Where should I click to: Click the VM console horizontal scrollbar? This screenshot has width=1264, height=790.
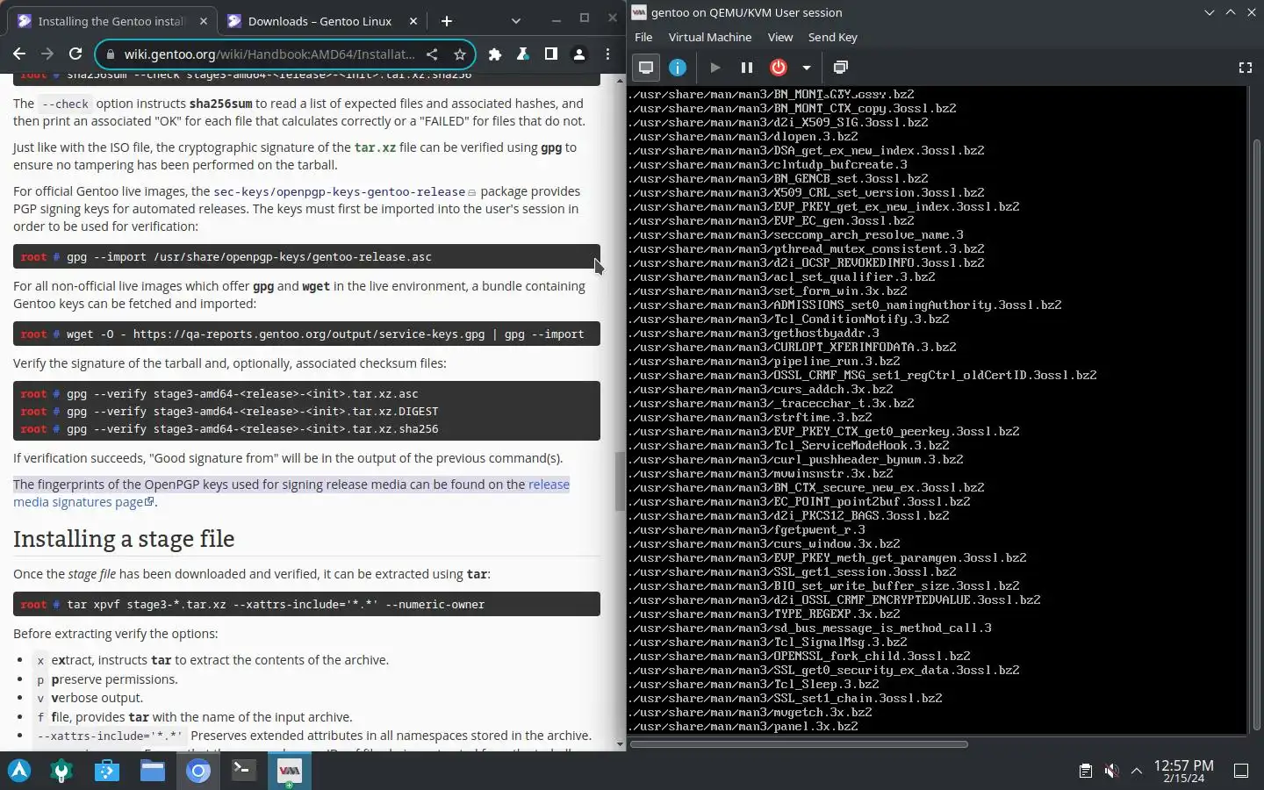click(799, 744)
